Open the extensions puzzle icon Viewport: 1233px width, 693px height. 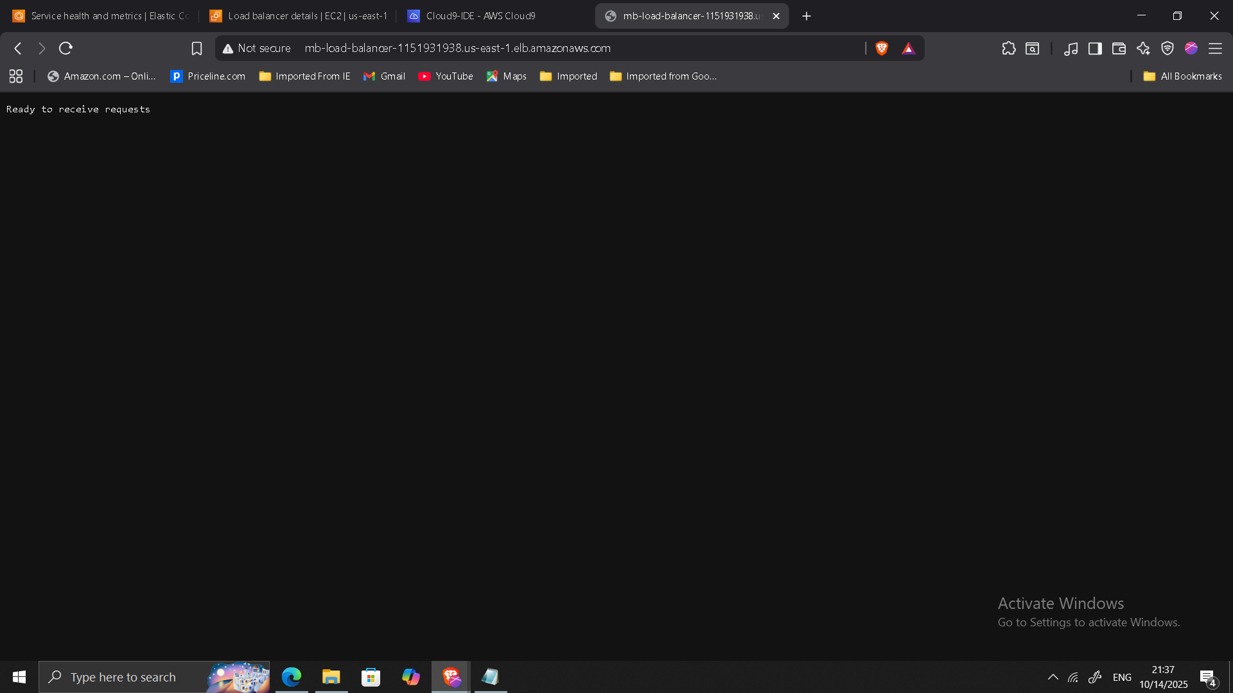(x=1008, y=48)
